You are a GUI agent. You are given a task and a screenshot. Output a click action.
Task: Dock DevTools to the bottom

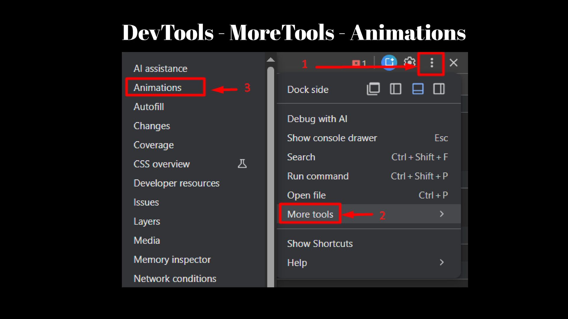[418, 89]
